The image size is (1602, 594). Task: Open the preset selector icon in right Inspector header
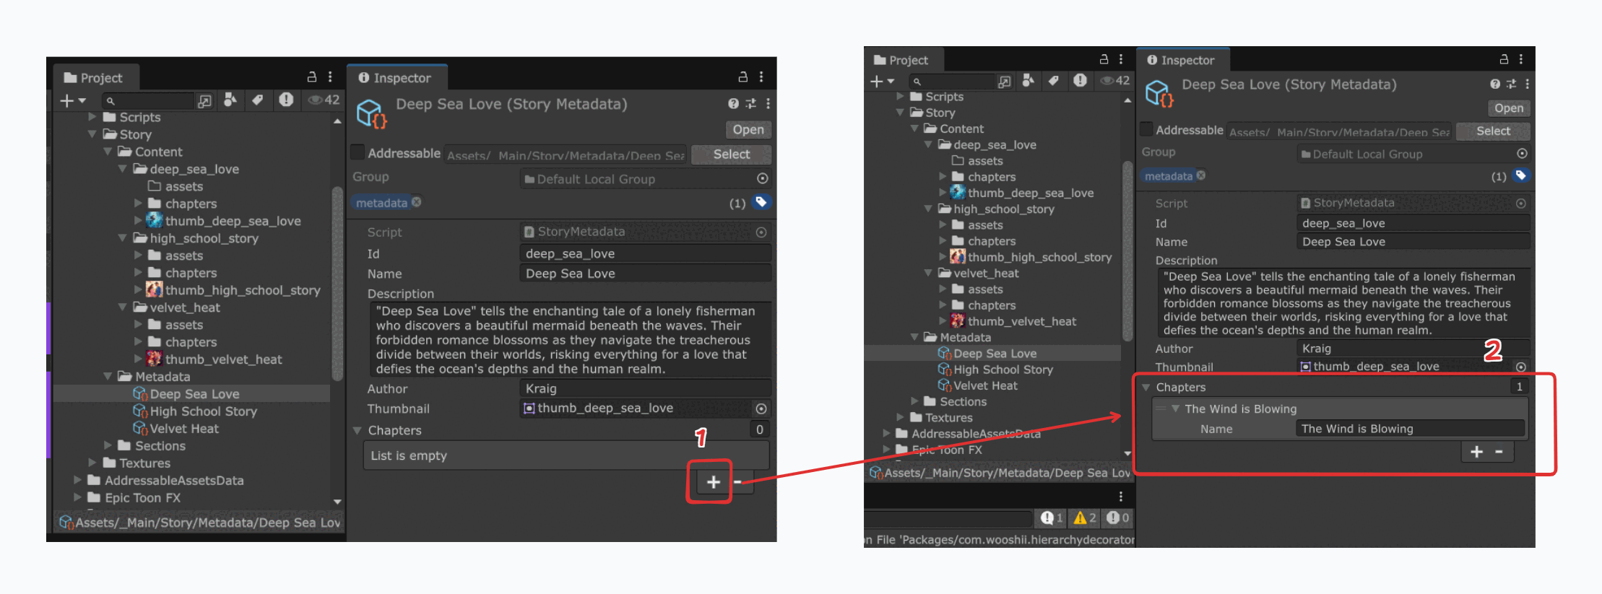pyautogui.click(x=1511, y=84)
